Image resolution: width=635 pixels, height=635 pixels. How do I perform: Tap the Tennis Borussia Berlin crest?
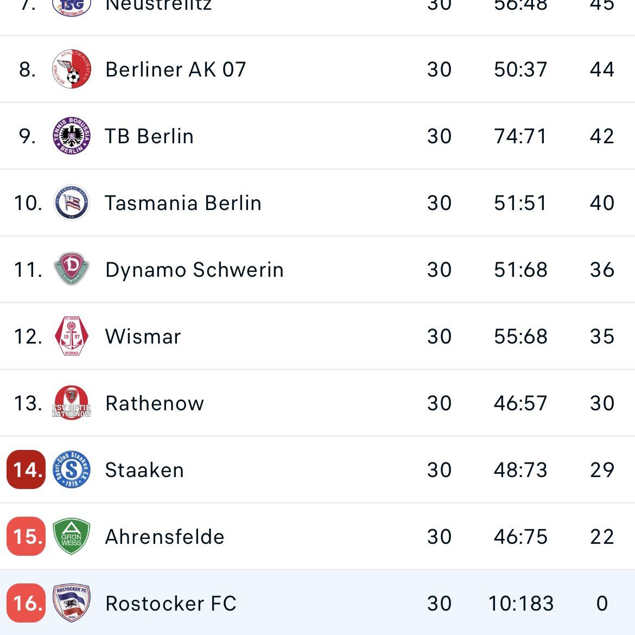(72, 136)
